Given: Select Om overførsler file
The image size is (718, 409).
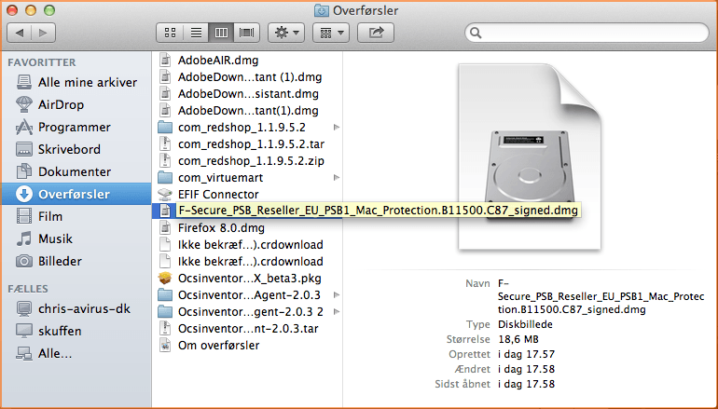Looking at the screenshot, I should pyautogui.click(x=247, y=346).
